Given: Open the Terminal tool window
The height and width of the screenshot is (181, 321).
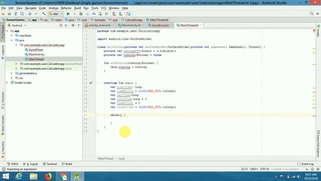Looking at the screenshot, I should pos(50,164).
